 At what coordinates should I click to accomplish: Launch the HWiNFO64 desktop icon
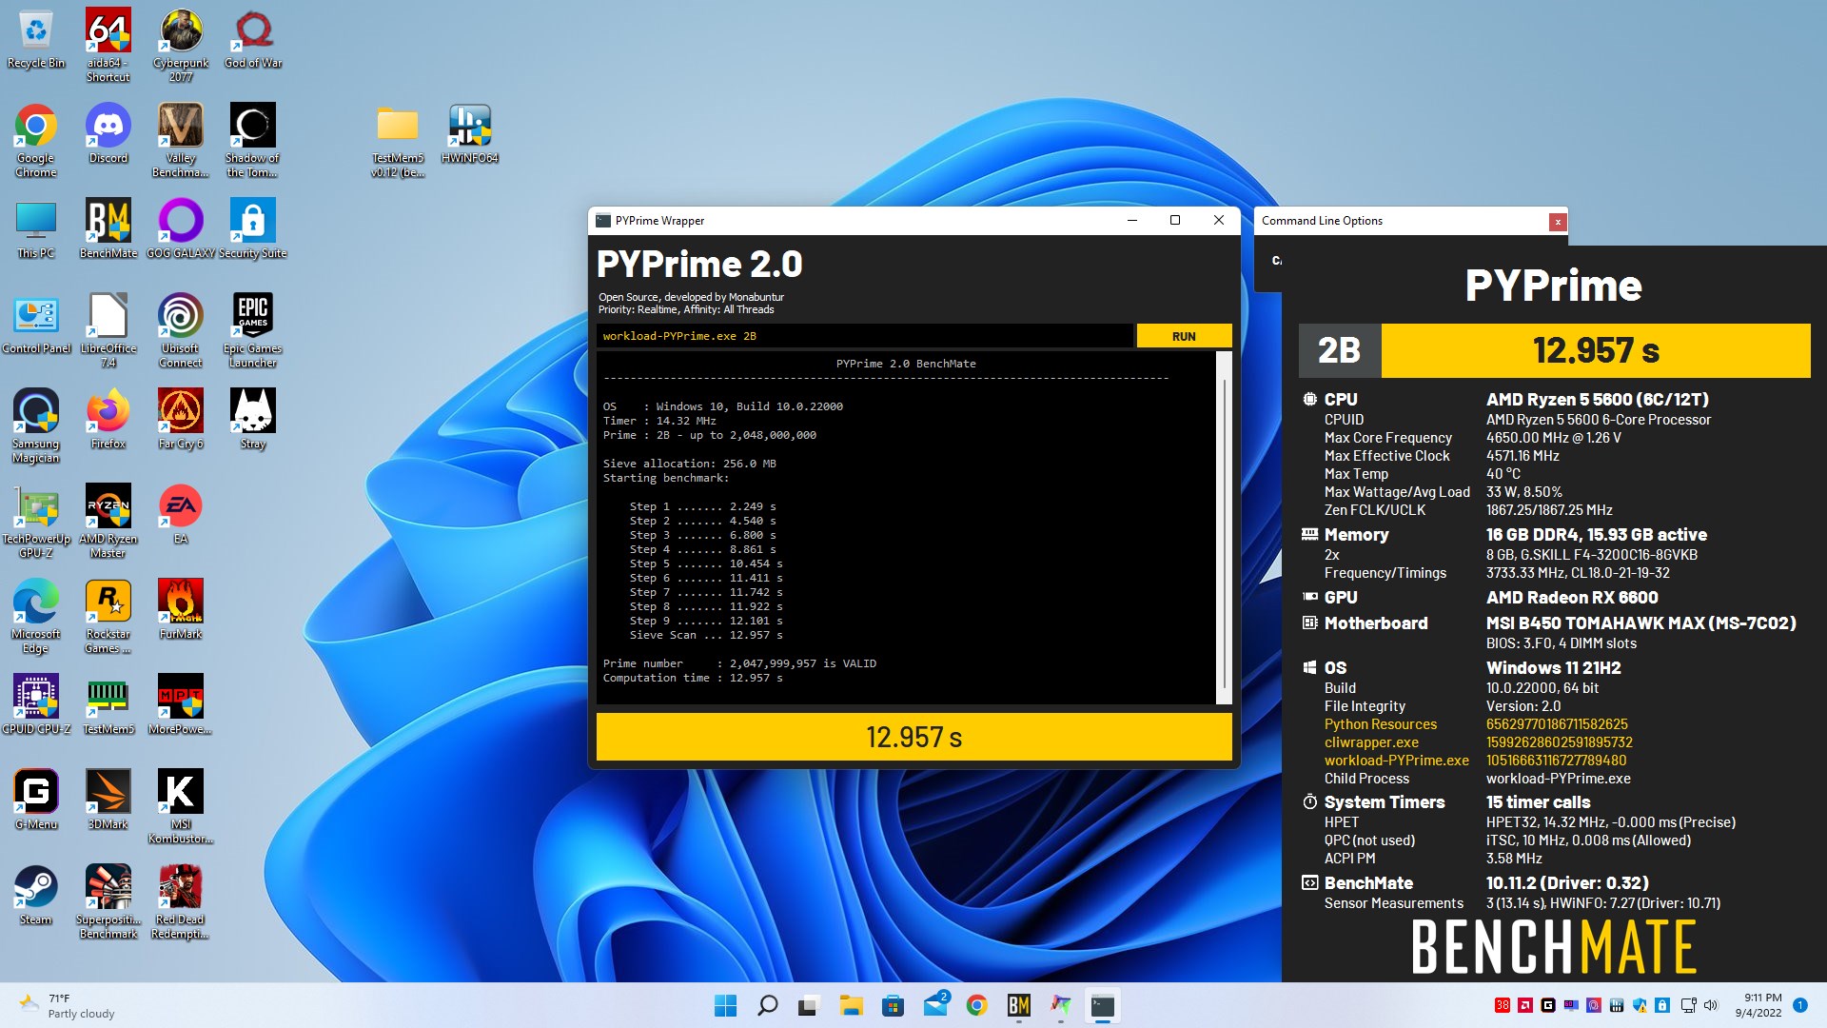[470, 134]
